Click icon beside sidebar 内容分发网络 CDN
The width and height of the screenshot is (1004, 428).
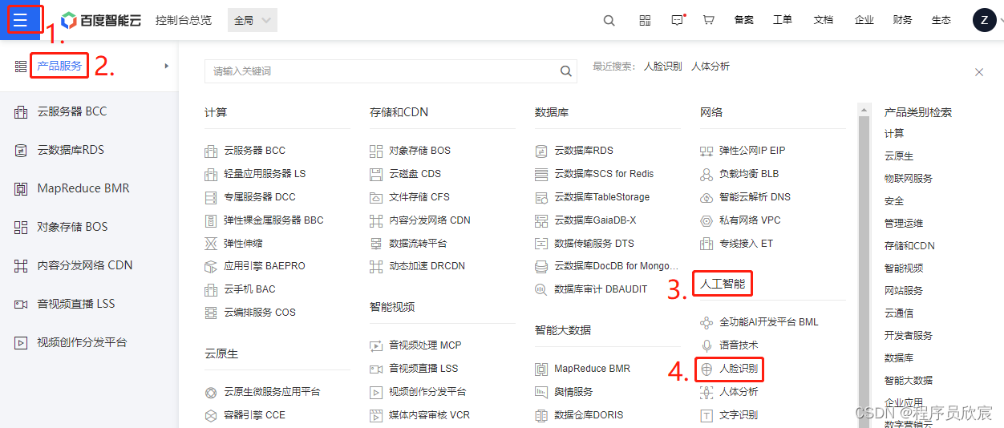pyautogui.click(x=21, y=265)
